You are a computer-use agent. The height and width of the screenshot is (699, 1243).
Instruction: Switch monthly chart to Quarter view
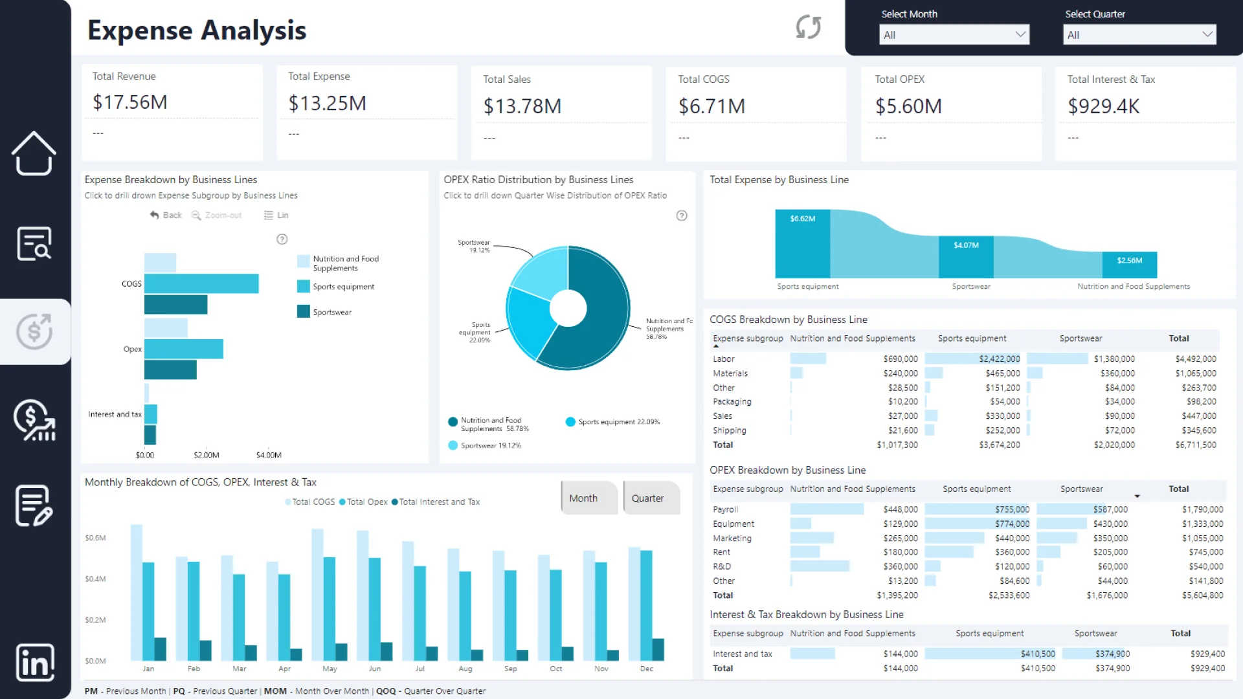(652, 498)
